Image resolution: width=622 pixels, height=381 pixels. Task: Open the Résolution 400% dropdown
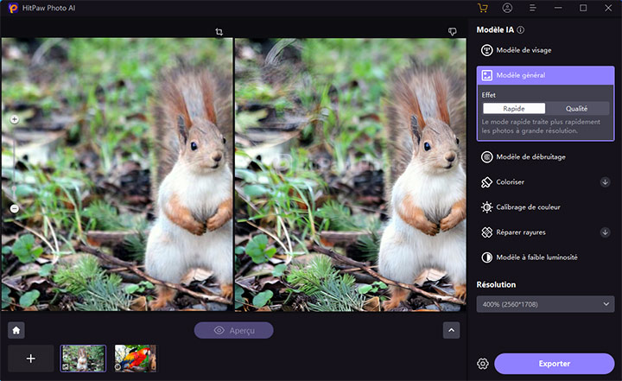[x=545, y=304]
